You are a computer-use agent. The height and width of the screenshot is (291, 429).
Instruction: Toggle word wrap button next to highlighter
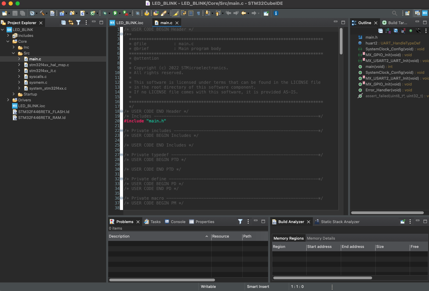[184, 13]
